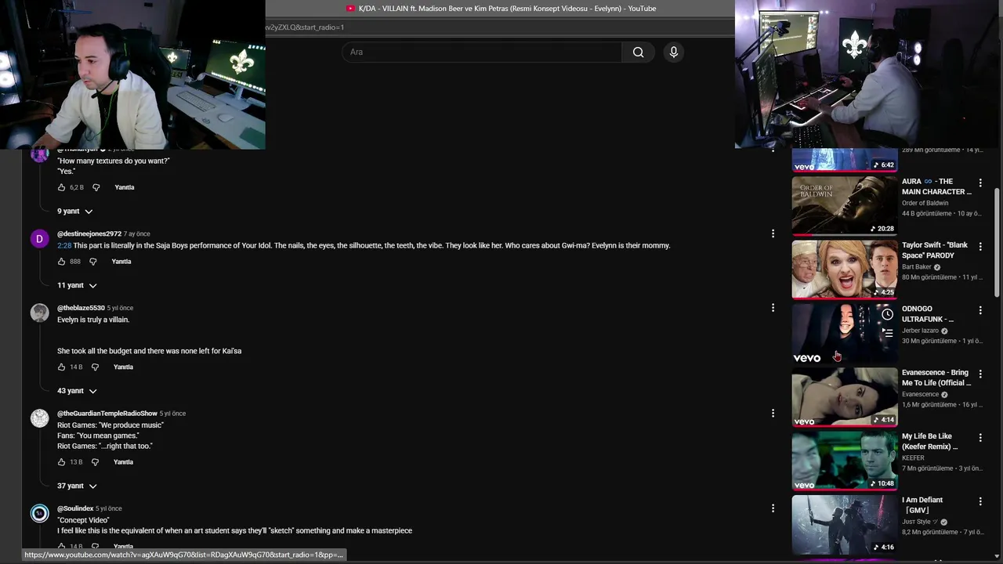Open @theGuardianTempleRadioShow channel link
The width and height of the screenshot is (1003, 564).
107,413
